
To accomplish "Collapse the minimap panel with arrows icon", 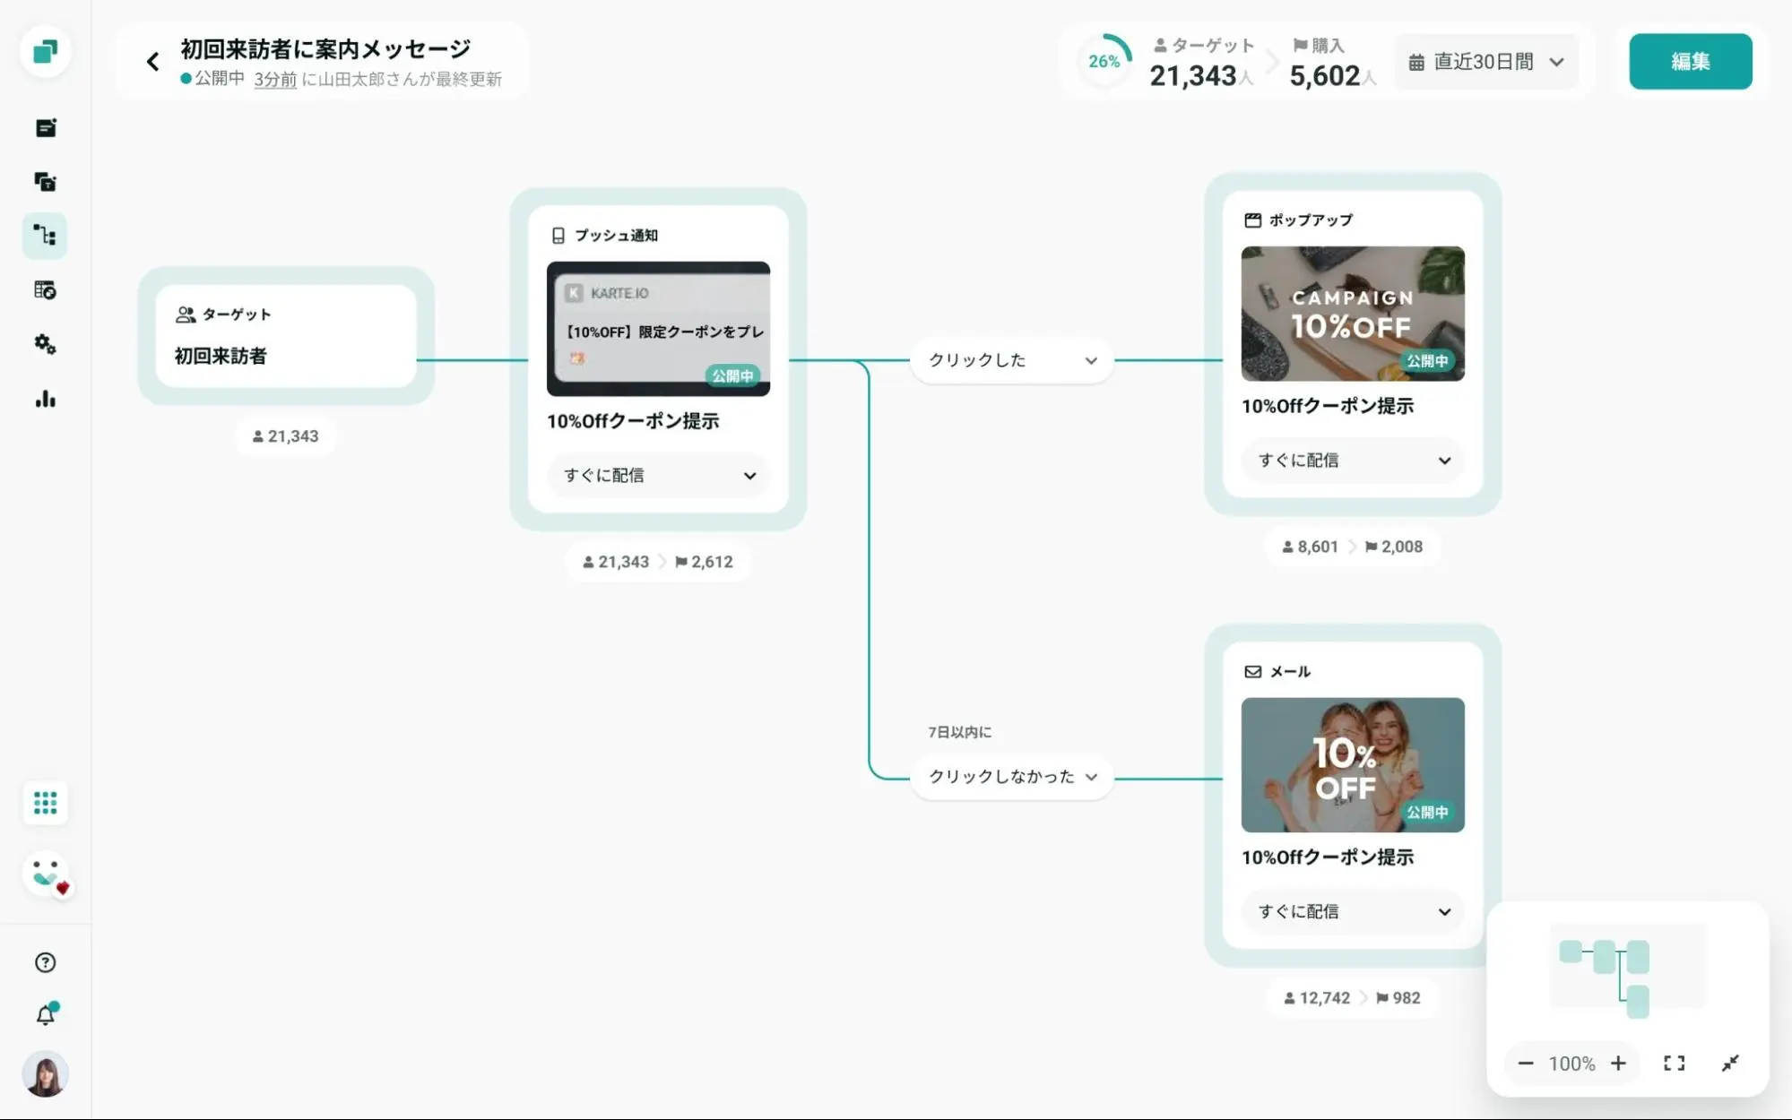I will click(x=1730, y=1064).
